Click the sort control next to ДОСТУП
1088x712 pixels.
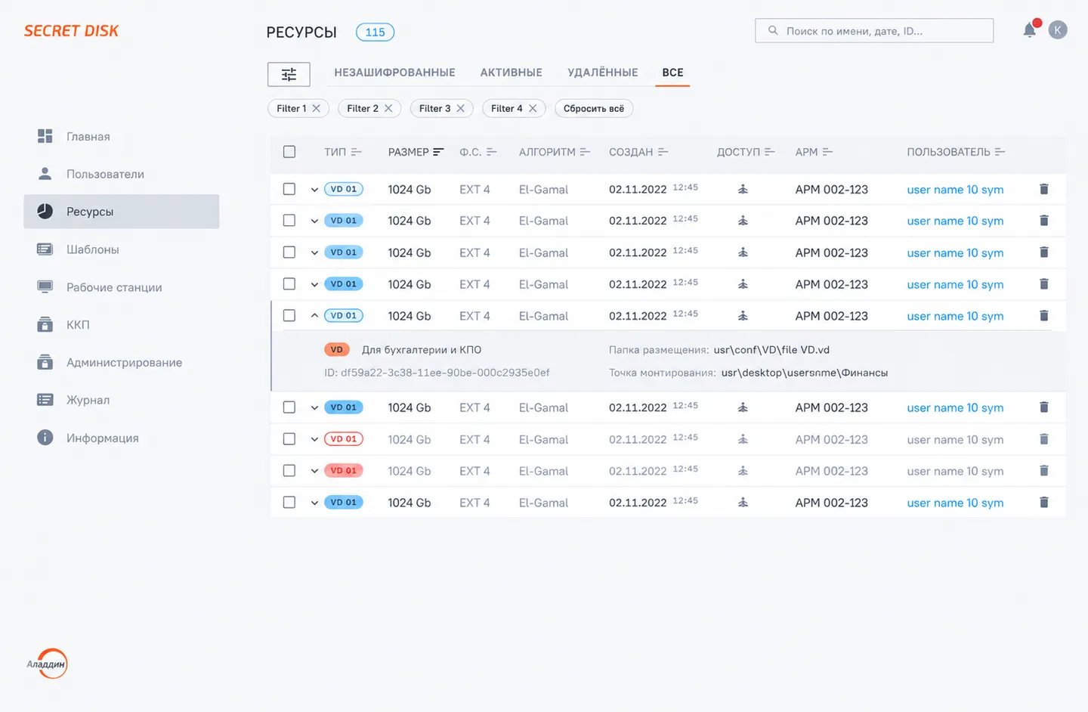(x=770, y=152)
